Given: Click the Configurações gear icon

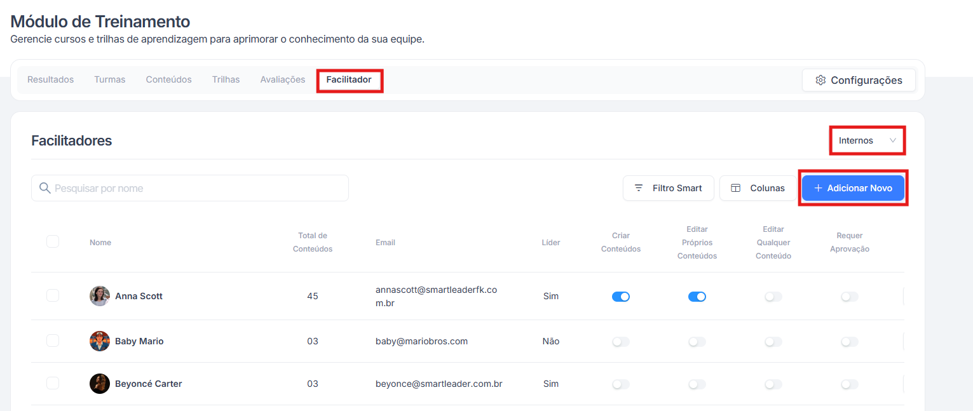Looking at the screenshot, I should (820, 80).
